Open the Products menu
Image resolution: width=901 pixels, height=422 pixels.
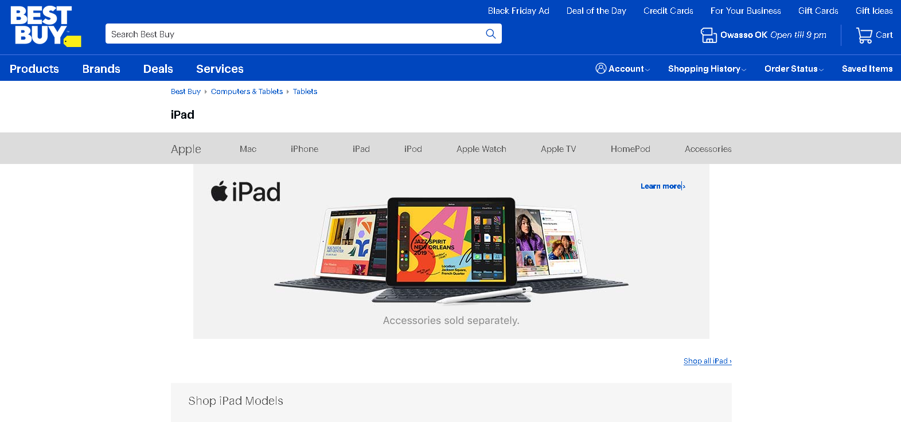[34, 69]
